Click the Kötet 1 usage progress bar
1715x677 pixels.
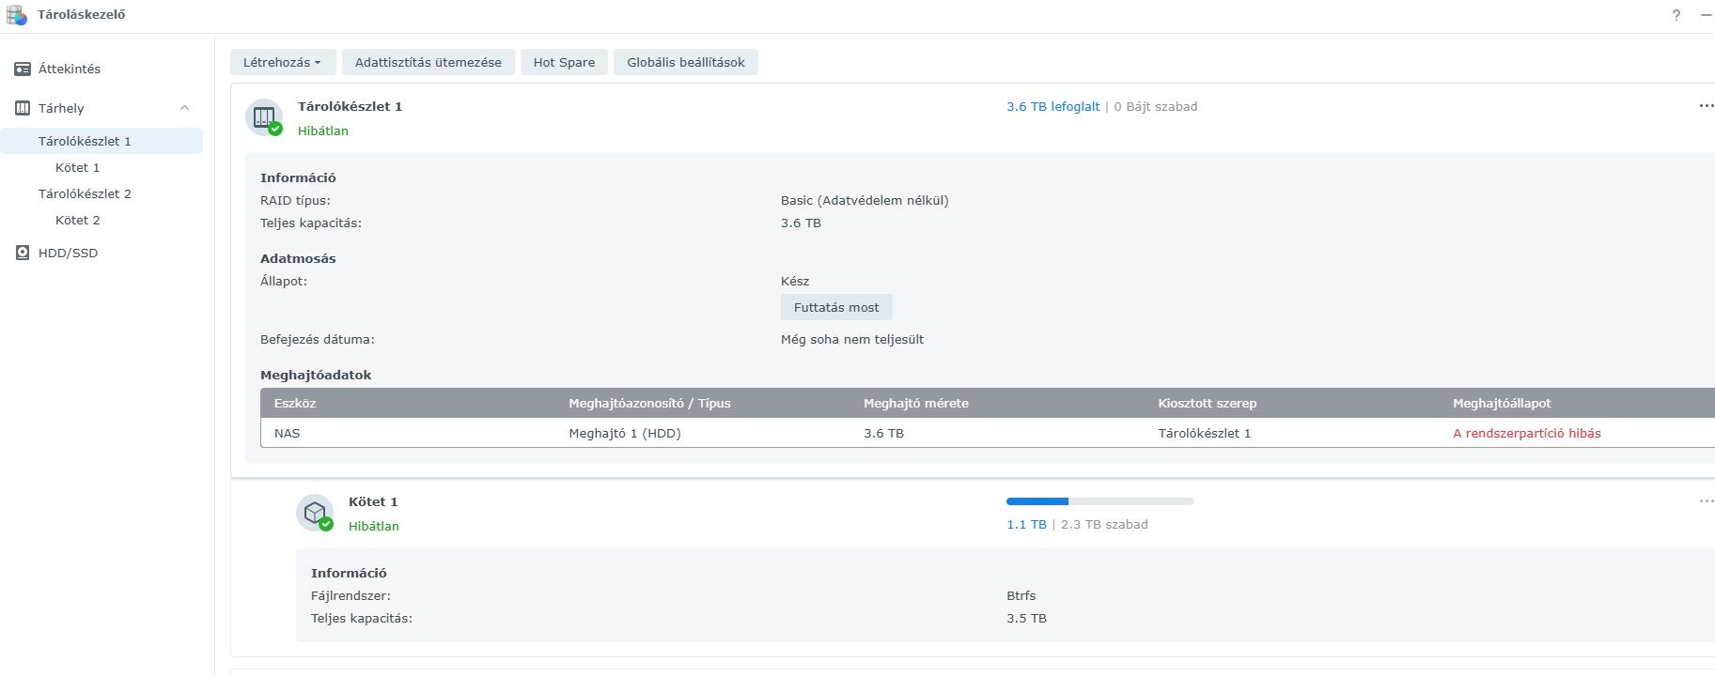click(1100, 501)
